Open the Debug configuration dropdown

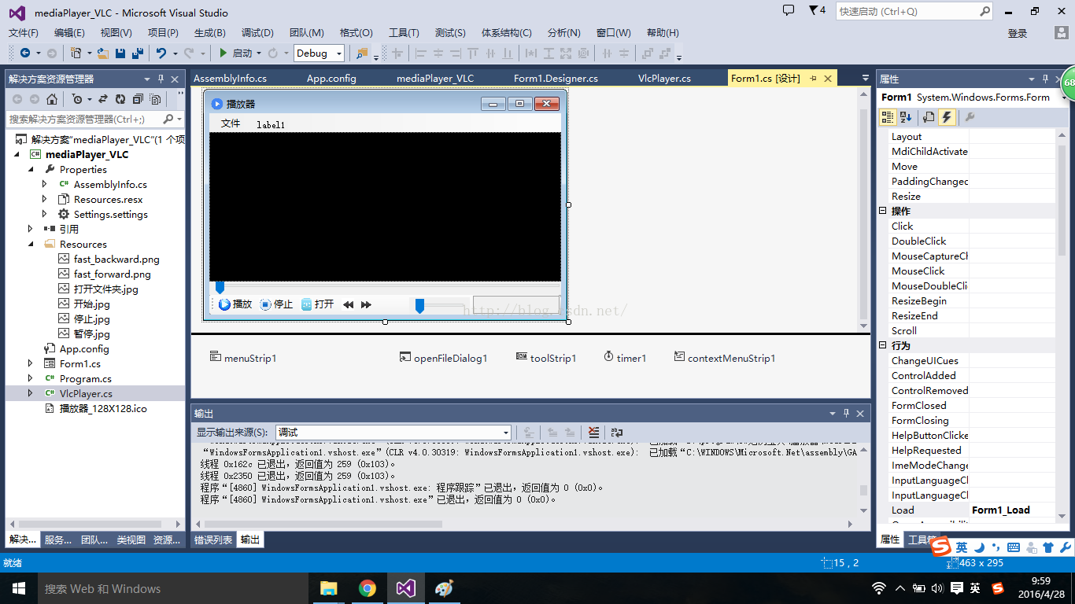pos(339,53)
